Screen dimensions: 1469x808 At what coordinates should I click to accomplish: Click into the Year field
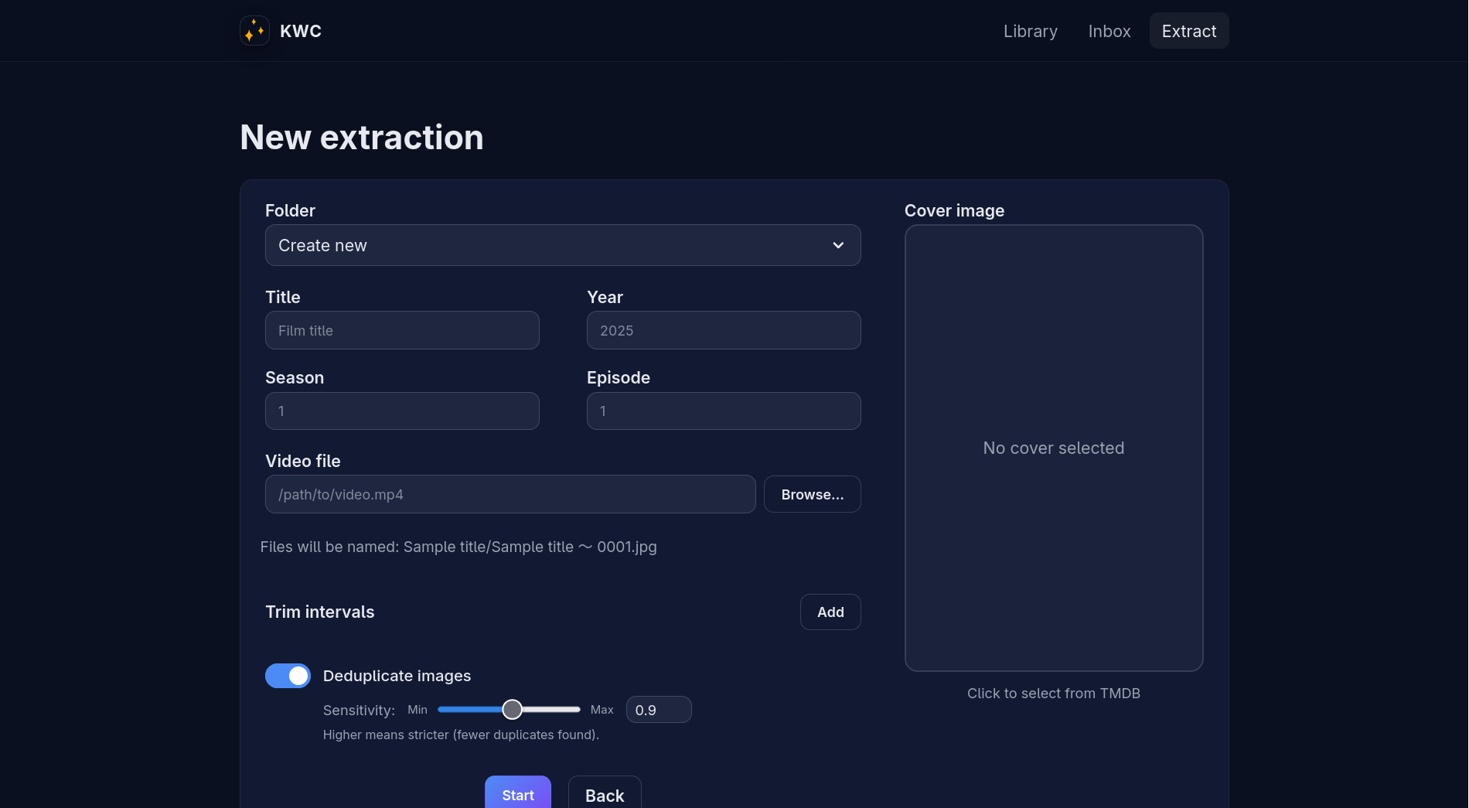723,330
